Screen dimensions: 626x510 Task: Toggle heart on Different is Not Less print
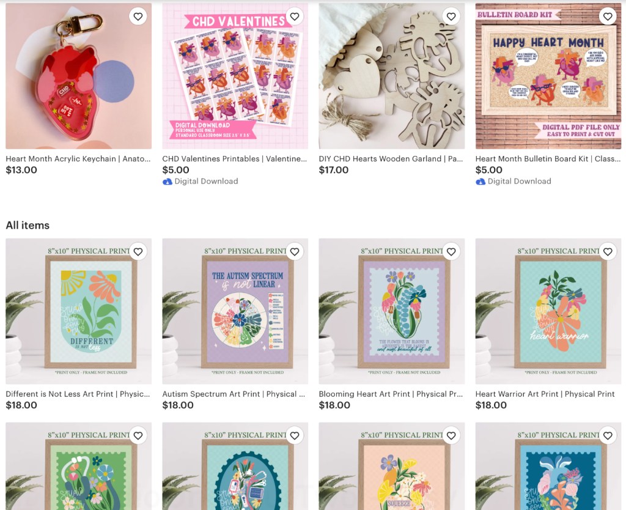click(x=138, y=251)
